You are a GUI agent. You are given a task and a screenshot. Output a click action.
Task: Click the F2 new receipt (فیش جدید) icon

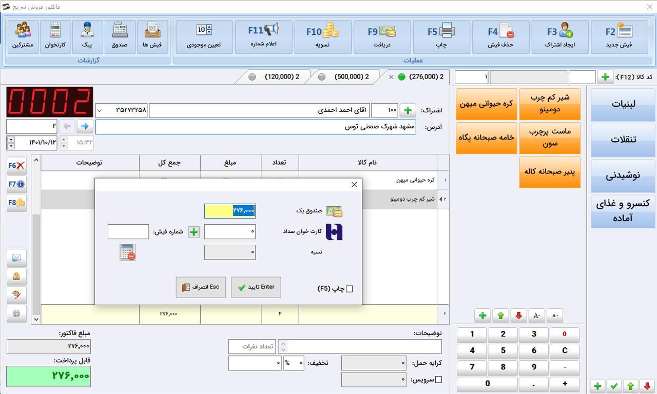pyautogui.click(x=619, y=37)
